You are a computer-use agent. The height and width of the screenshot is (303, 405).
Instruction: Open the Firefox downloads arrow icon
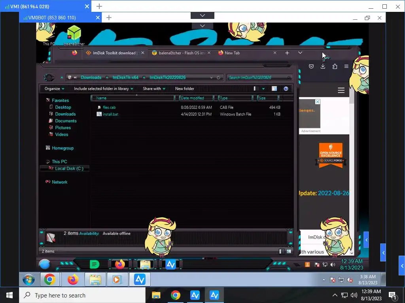(323, 66)
